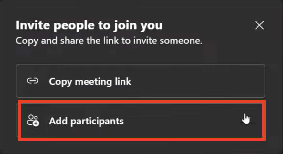283x154 pixels.
Task: Click the red-highlighted Add participants row
Action: point(142,120)
